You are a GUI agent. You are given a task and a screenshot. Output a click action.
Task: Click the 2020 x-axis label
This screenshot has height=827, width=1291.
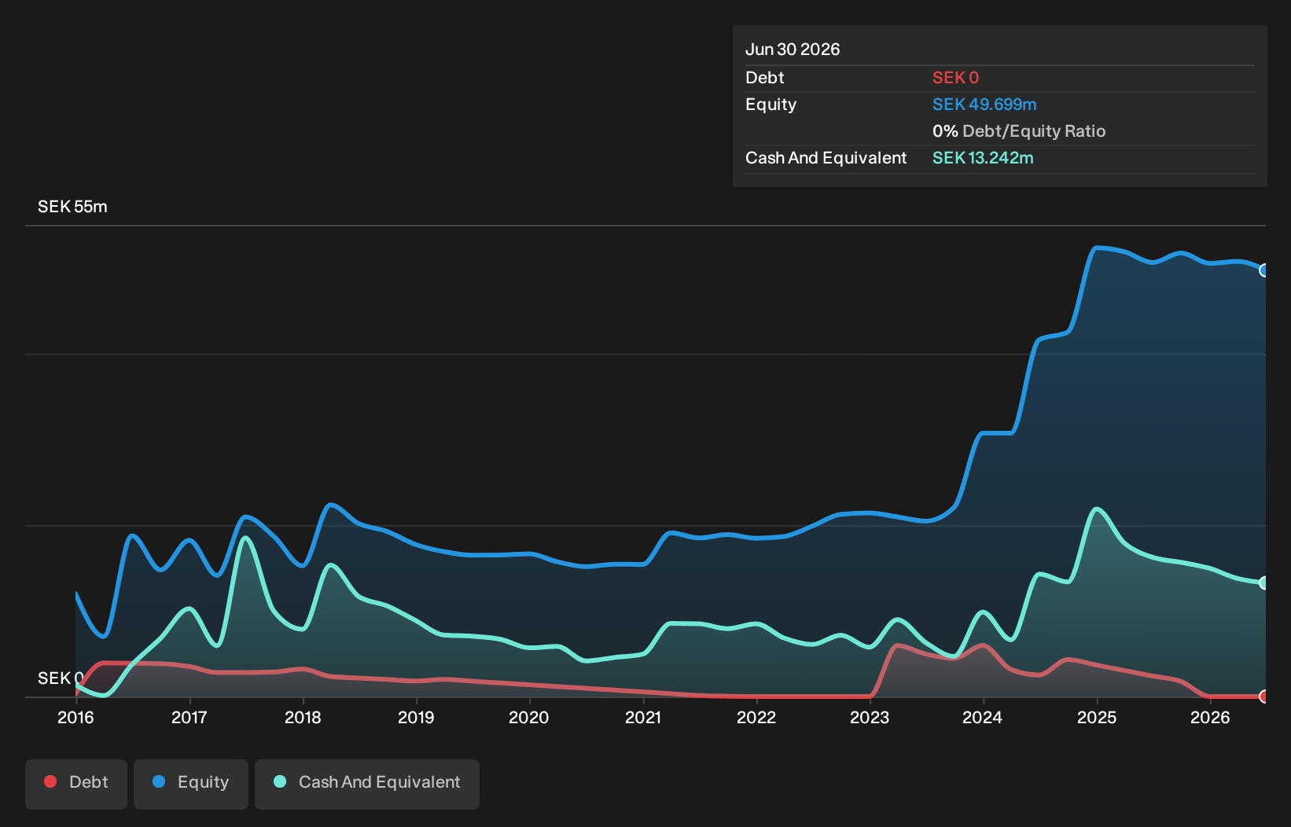coord(529,717)
